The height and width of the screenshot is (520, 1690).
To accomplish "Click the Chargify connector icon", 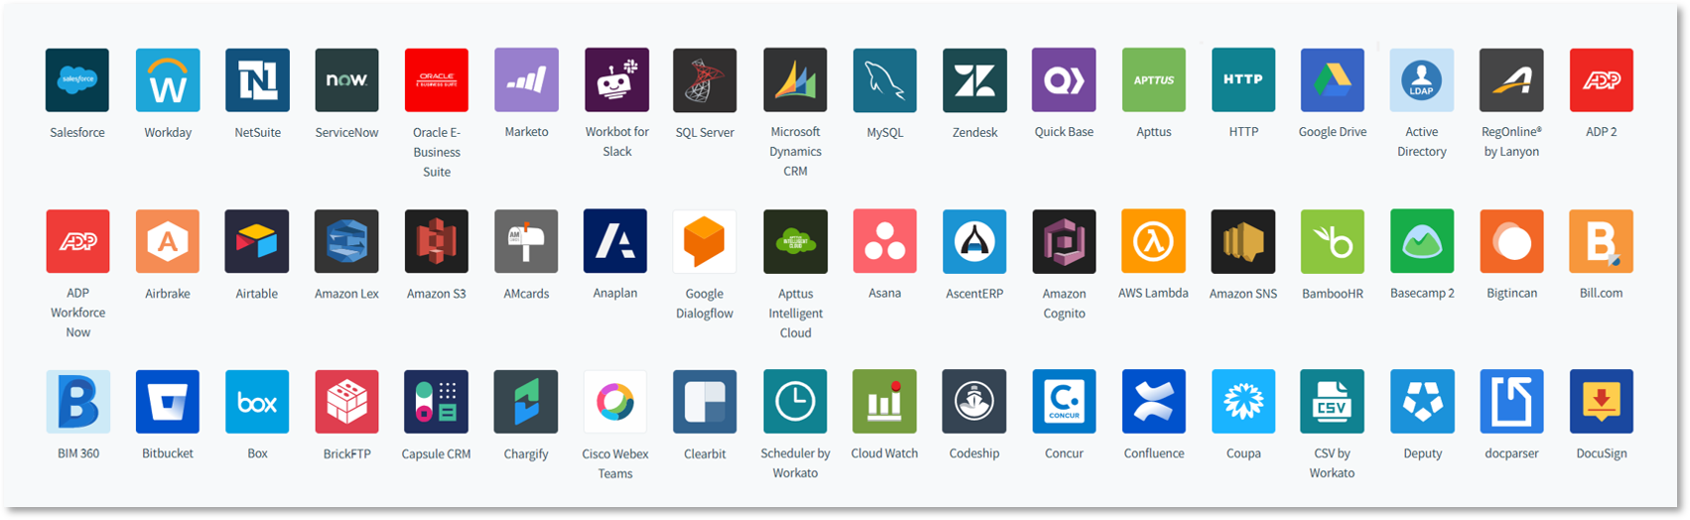I will click(526, 402).
